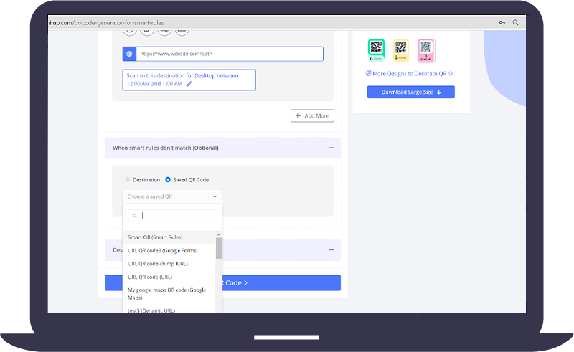Select the Destination radio button
The image size is (574, 352).
(x=128, y=180)
